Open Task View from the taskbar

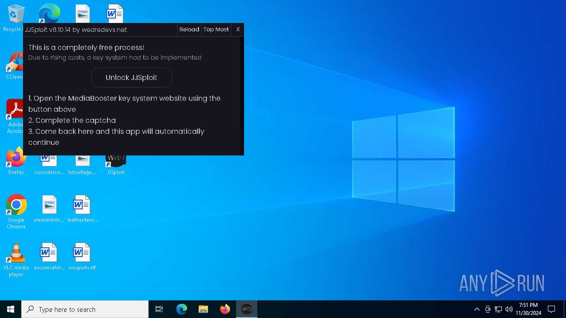pos(159,309)
